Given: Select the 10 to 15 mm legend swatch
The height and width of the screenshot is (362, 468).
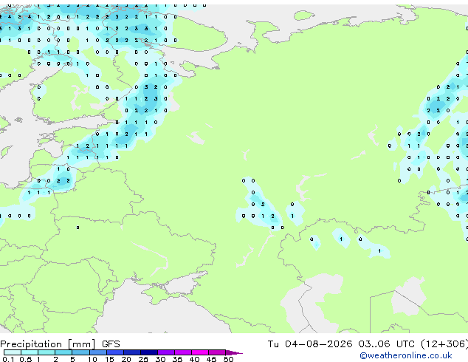Looking at the screenshot, I should pyautogui.click(x=97, y=352).
